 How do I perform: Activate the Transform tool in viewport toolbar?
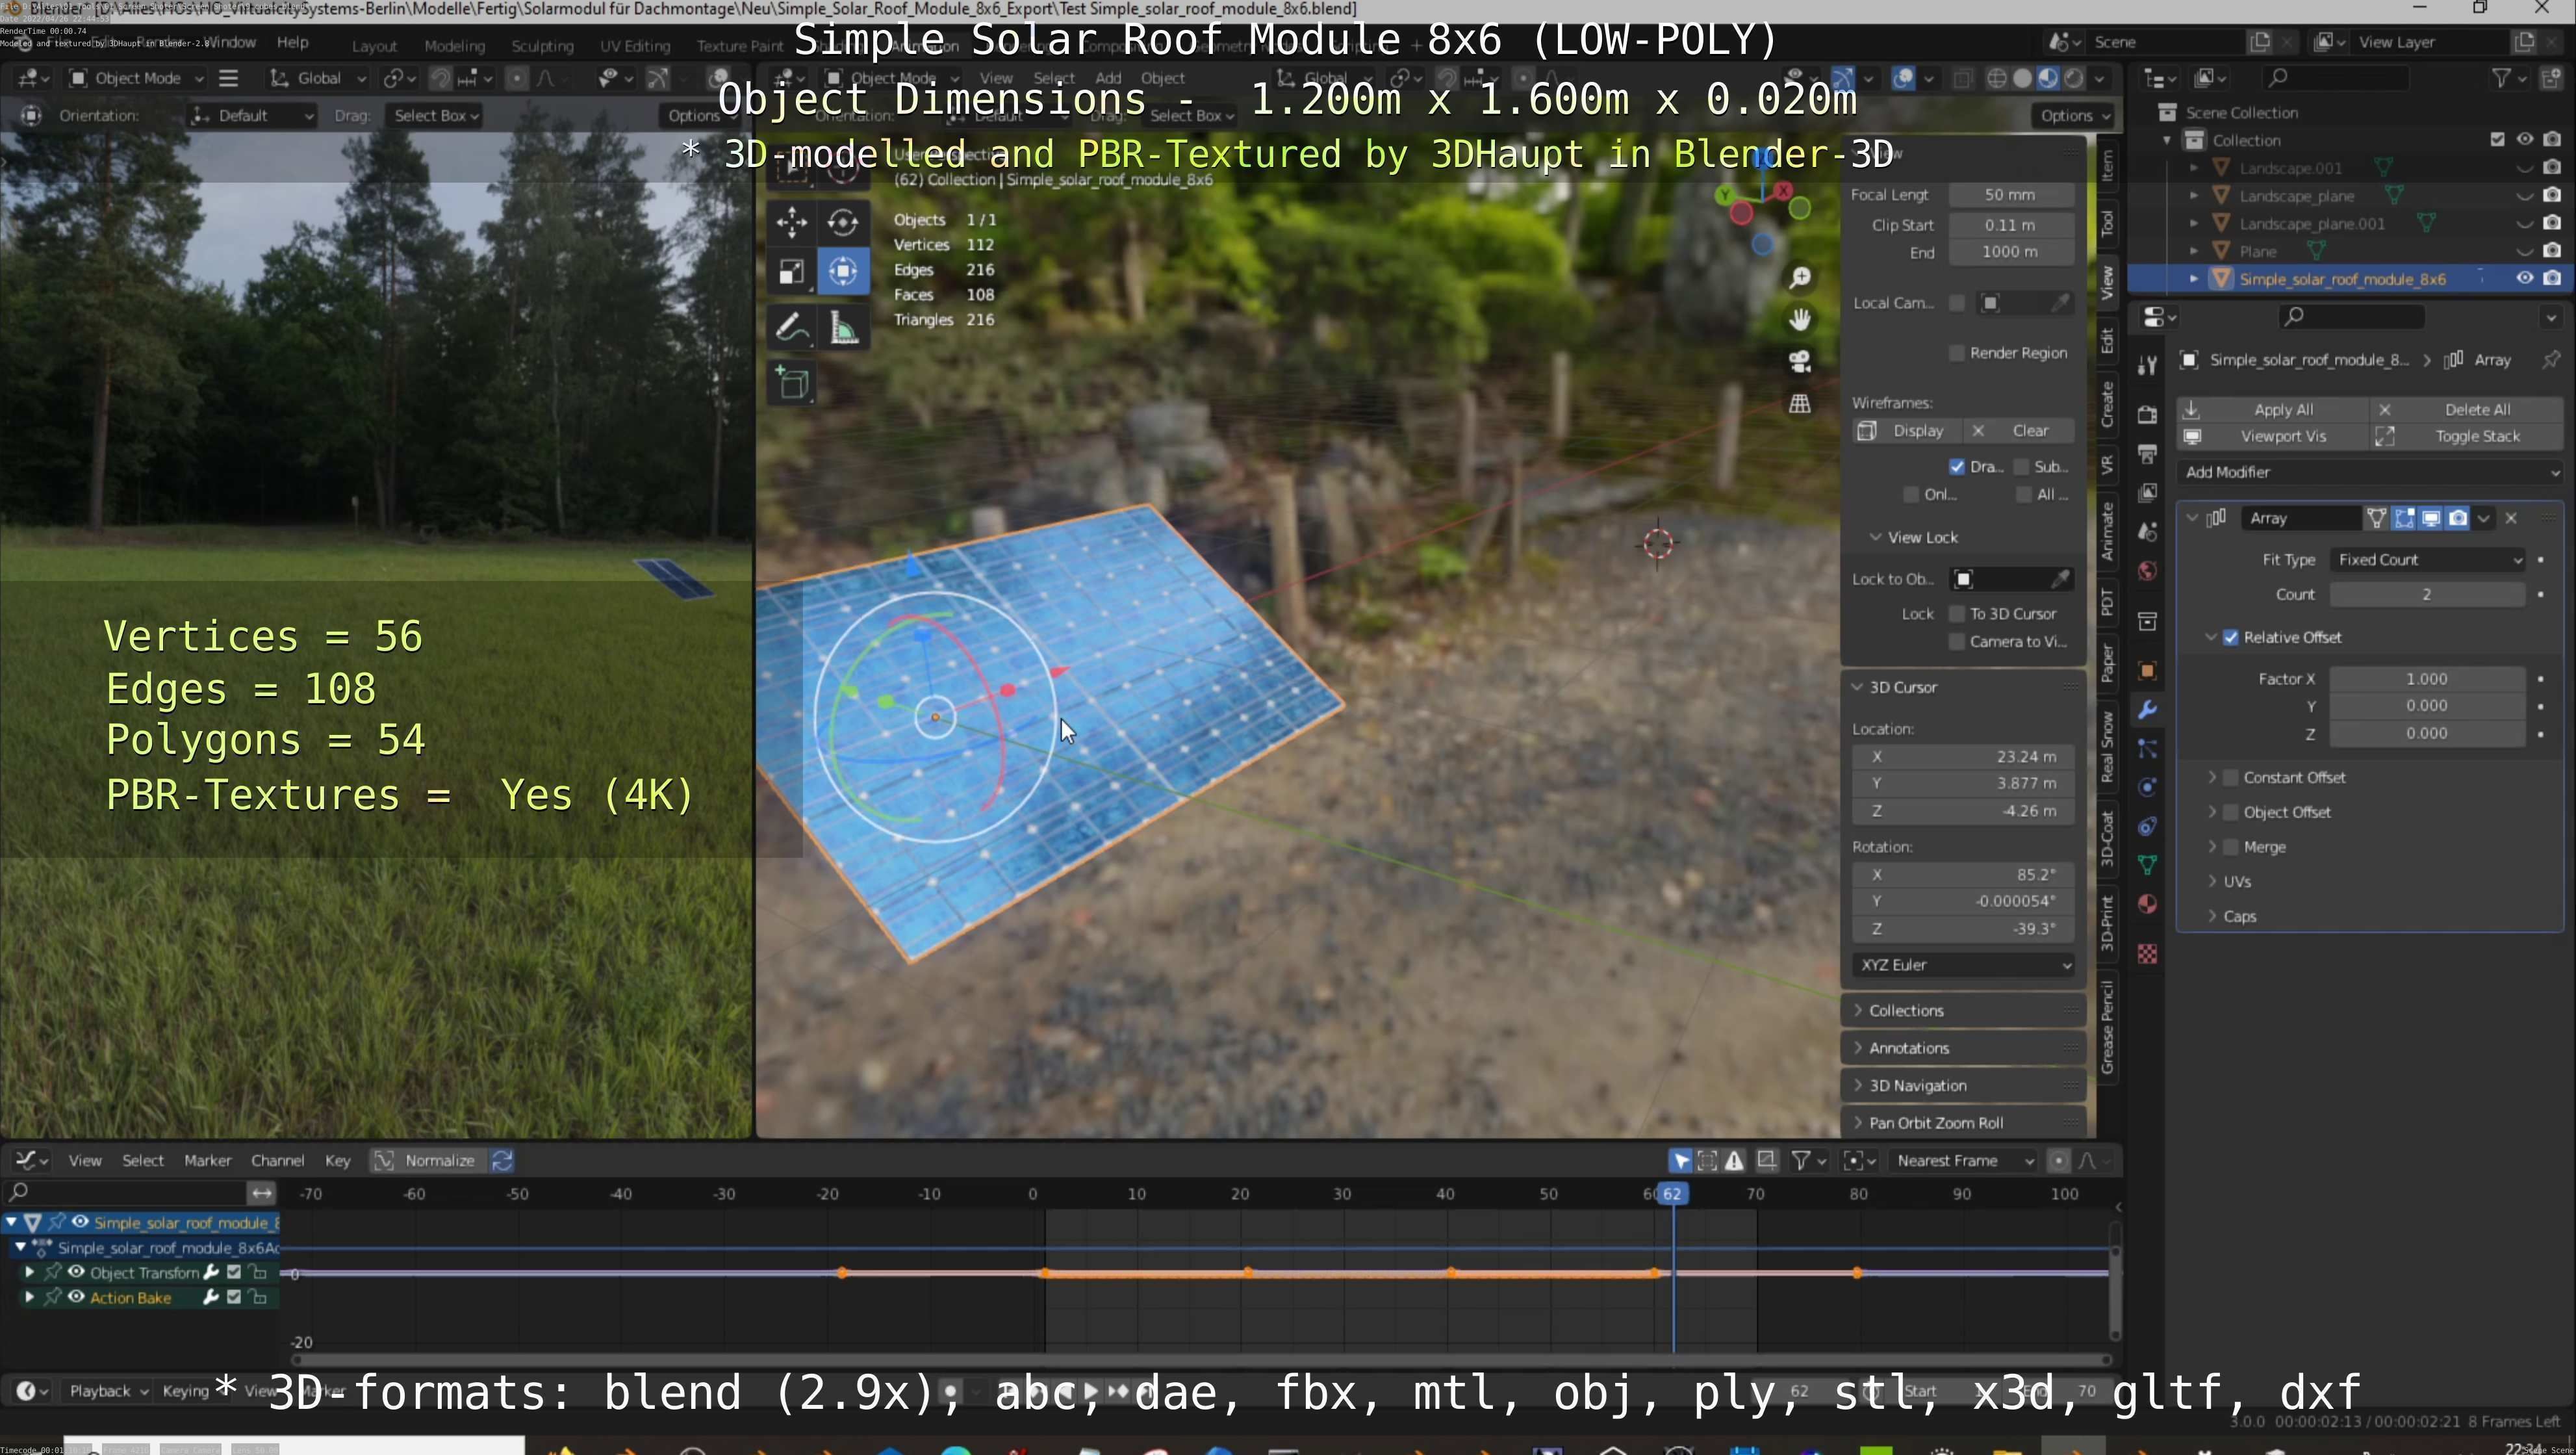click(843, 272)
